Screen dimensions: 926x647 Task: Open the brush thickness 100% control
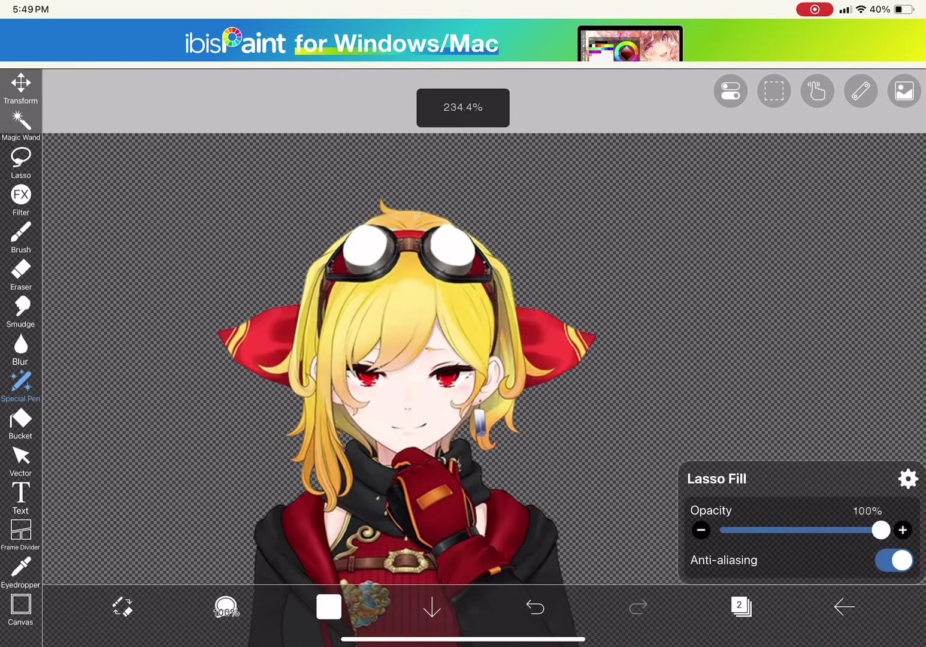tap(226, 607)
